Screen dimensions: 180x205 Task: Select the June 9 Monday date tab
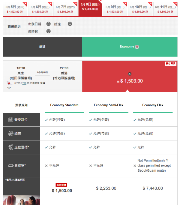click(x=115, y=9)
